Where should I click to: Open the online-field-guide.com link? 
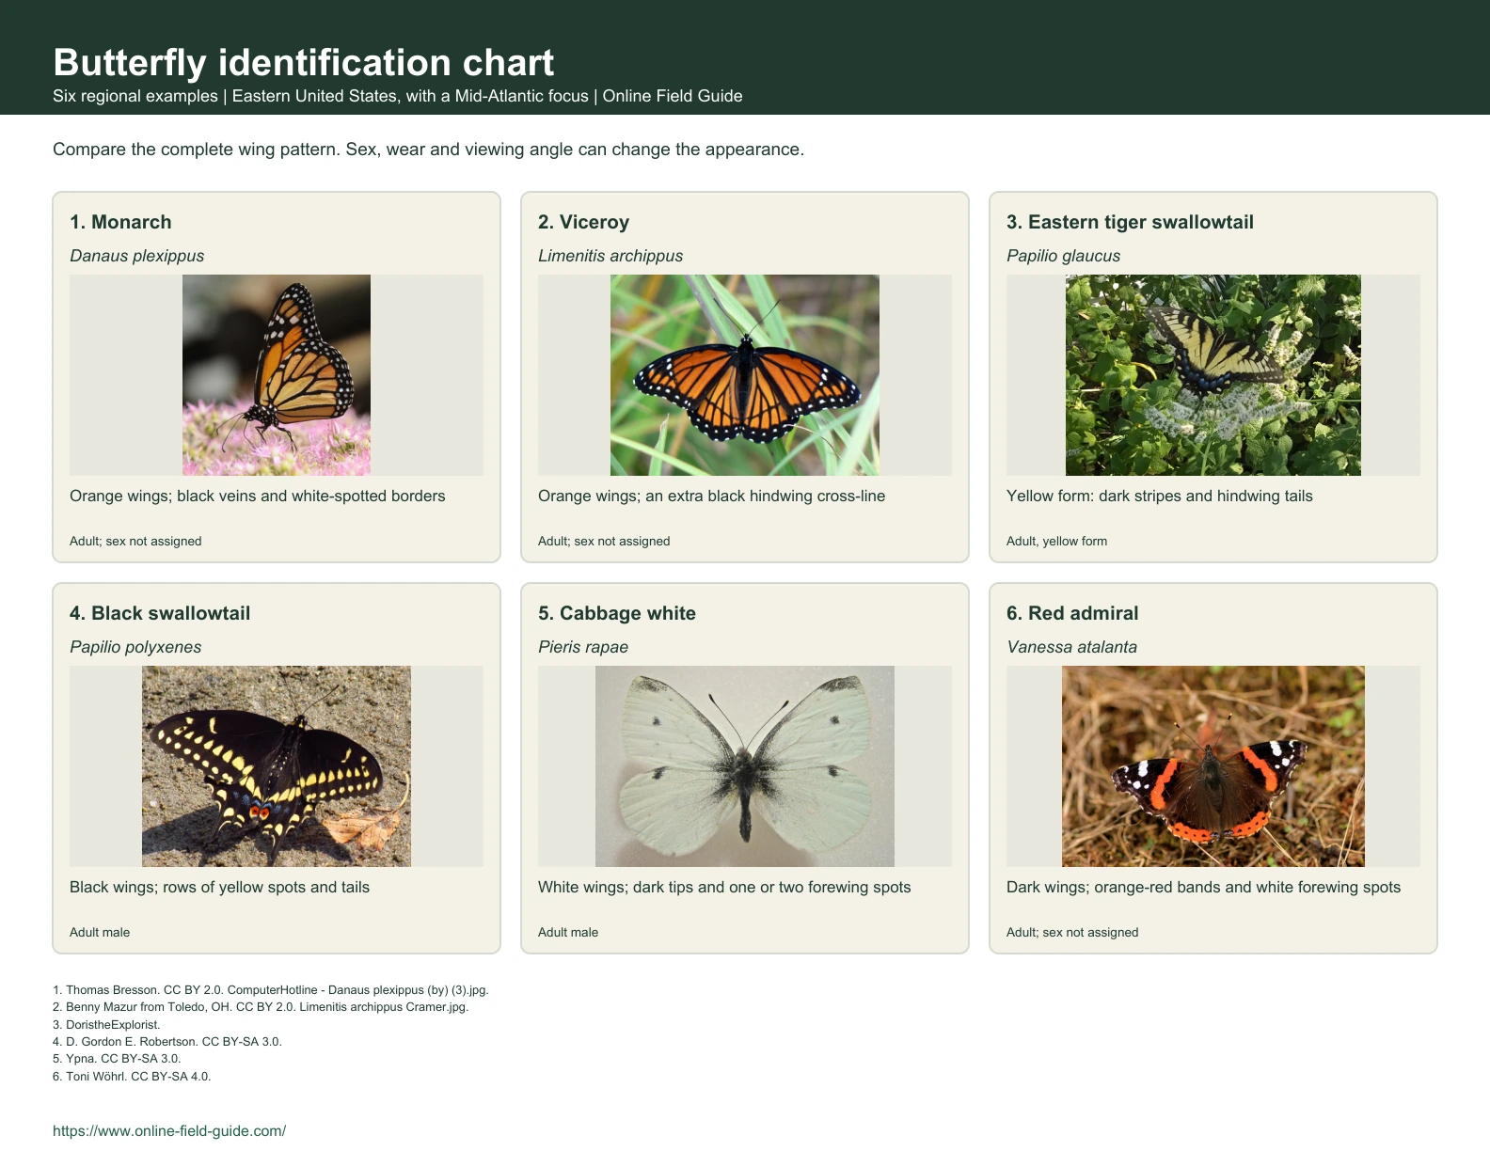pyautogui.click(x=169, y=1130)
